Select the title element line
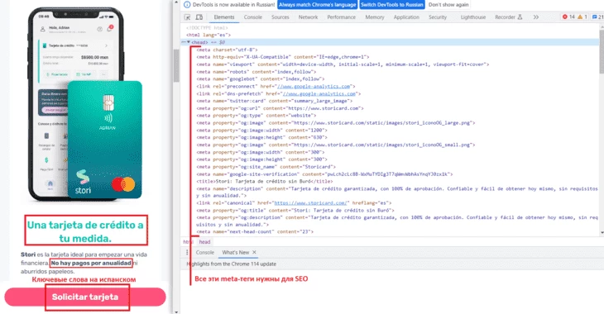 click(265, 181)
